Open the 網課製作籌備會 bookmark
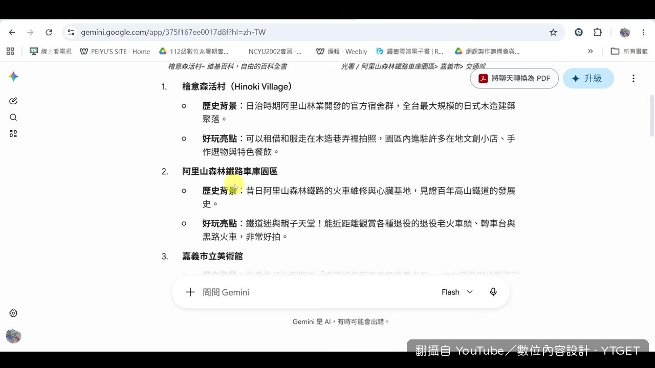Screen dimensions: 655x368 (x=486, y=51)
